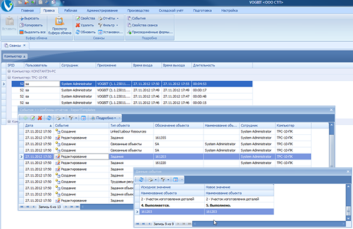Screen dimensions: 353x229
Task: Click the Компьютер grouping button
Action: (15, 57)
